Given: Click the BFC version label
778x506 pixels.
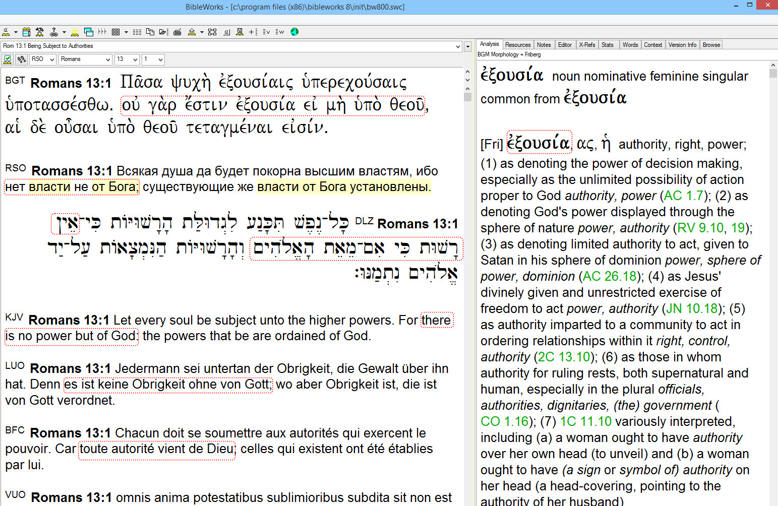Looking at the screenshot, I should click(15, 430).
